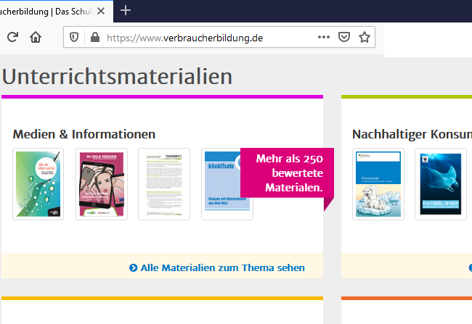
Task: Open the page actions three-dot menu
Action: (x=323, y=38)
